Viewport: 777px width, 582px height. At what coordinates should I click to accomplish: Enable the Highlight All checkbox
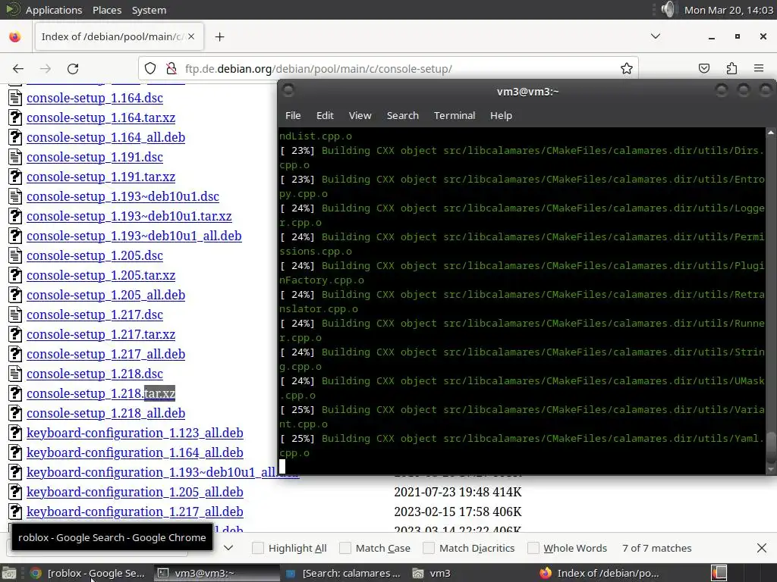(x=258, y=548)
